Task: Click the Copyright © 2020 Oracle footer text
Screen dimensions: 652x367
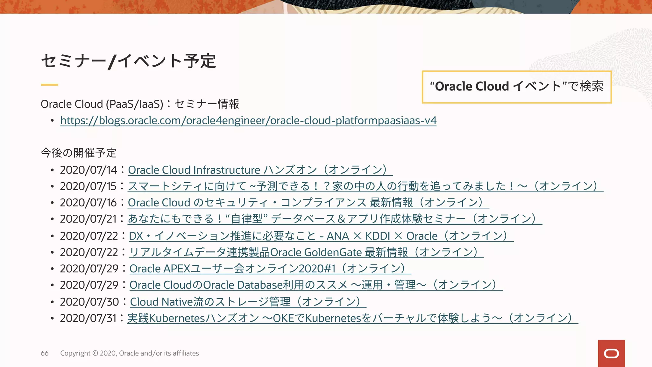Action: click(130, 353)
